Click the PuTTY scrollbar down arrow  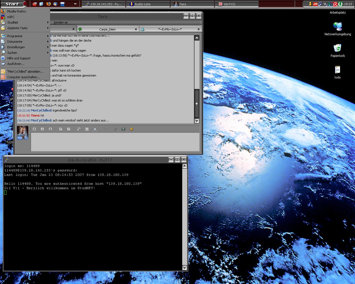pyautogui.click(x=184, y=268)
